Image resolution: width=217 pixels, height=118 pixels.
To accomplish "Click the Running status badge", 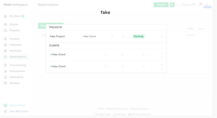I will click(139, 36).
